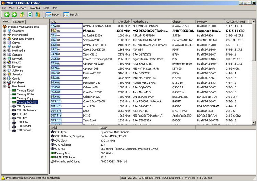
Task: Open the Memory Copy benchmark
Action: click(x=25, y=98)
